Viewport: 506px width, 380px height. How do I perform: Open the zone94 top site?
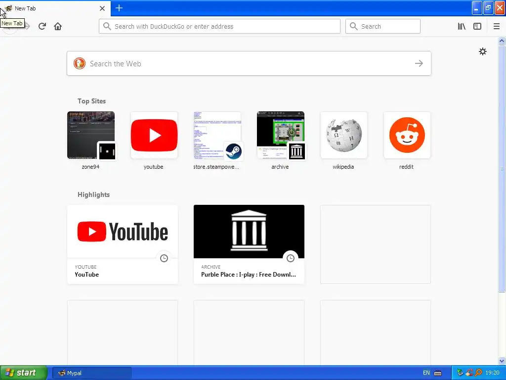pyautogui.click(x=91, y=135)
